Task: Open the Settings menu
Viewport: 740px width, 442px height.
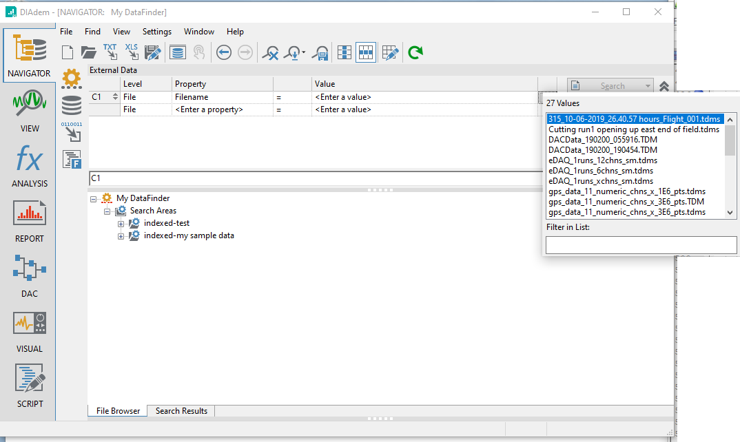Action: pos(157,32)
